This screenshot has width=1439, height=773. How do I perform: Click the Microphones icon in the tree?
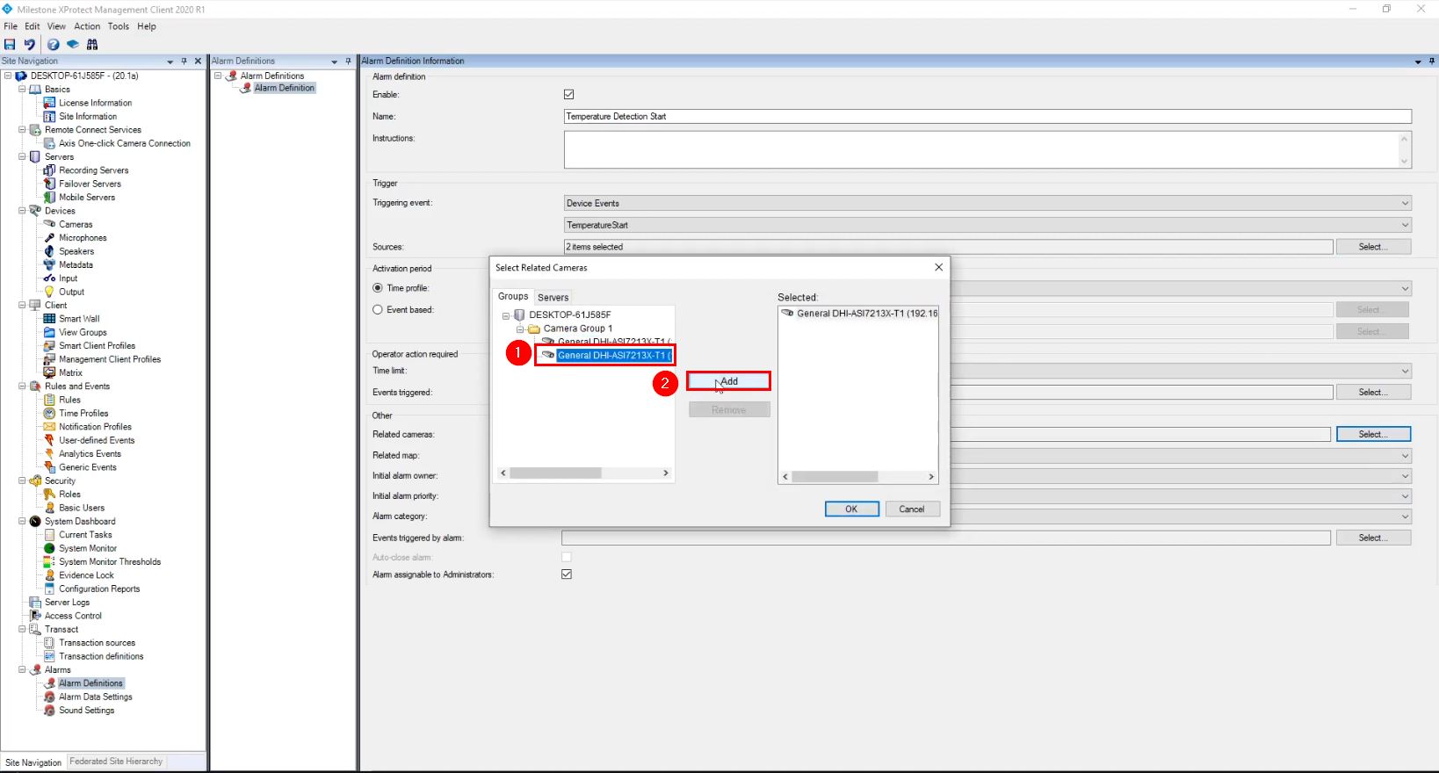(49, 238)
